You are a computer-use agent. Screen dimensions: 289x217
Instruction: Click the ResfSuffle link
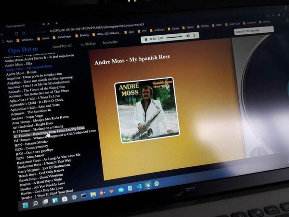click(110, 42)
